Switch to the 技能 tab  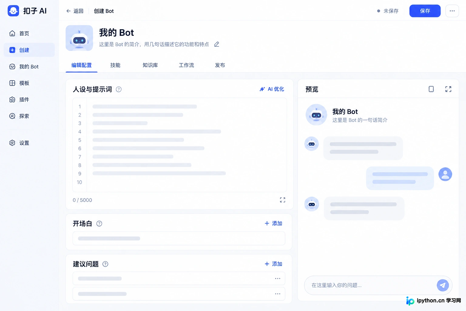[x=115, y=65]
